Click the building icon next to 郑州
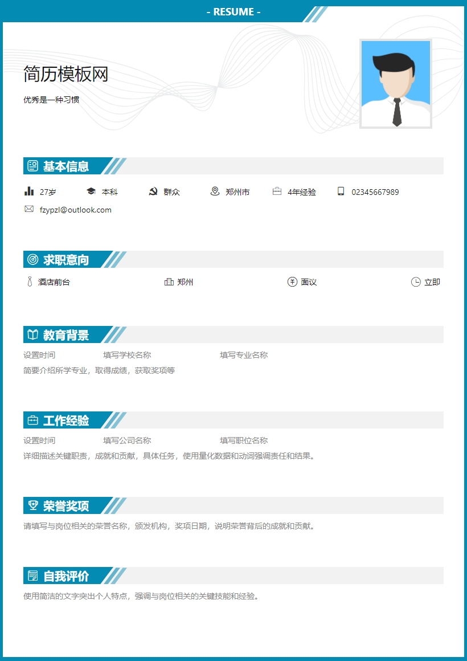 [169, 281]
